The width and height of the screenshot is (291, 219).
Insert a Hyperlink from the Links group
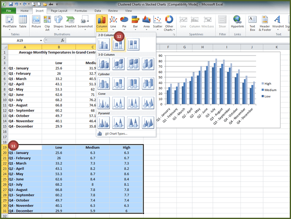[237, 22]
